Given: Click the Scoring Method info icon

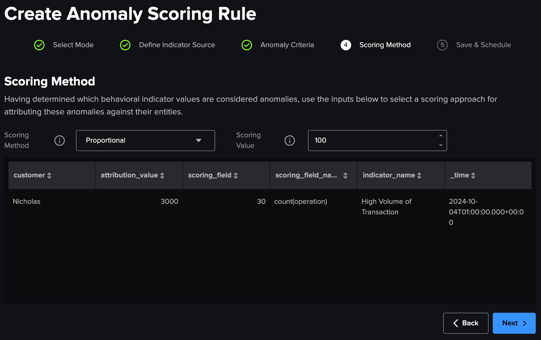Looking at the screenshot, I should pos(60,140).
